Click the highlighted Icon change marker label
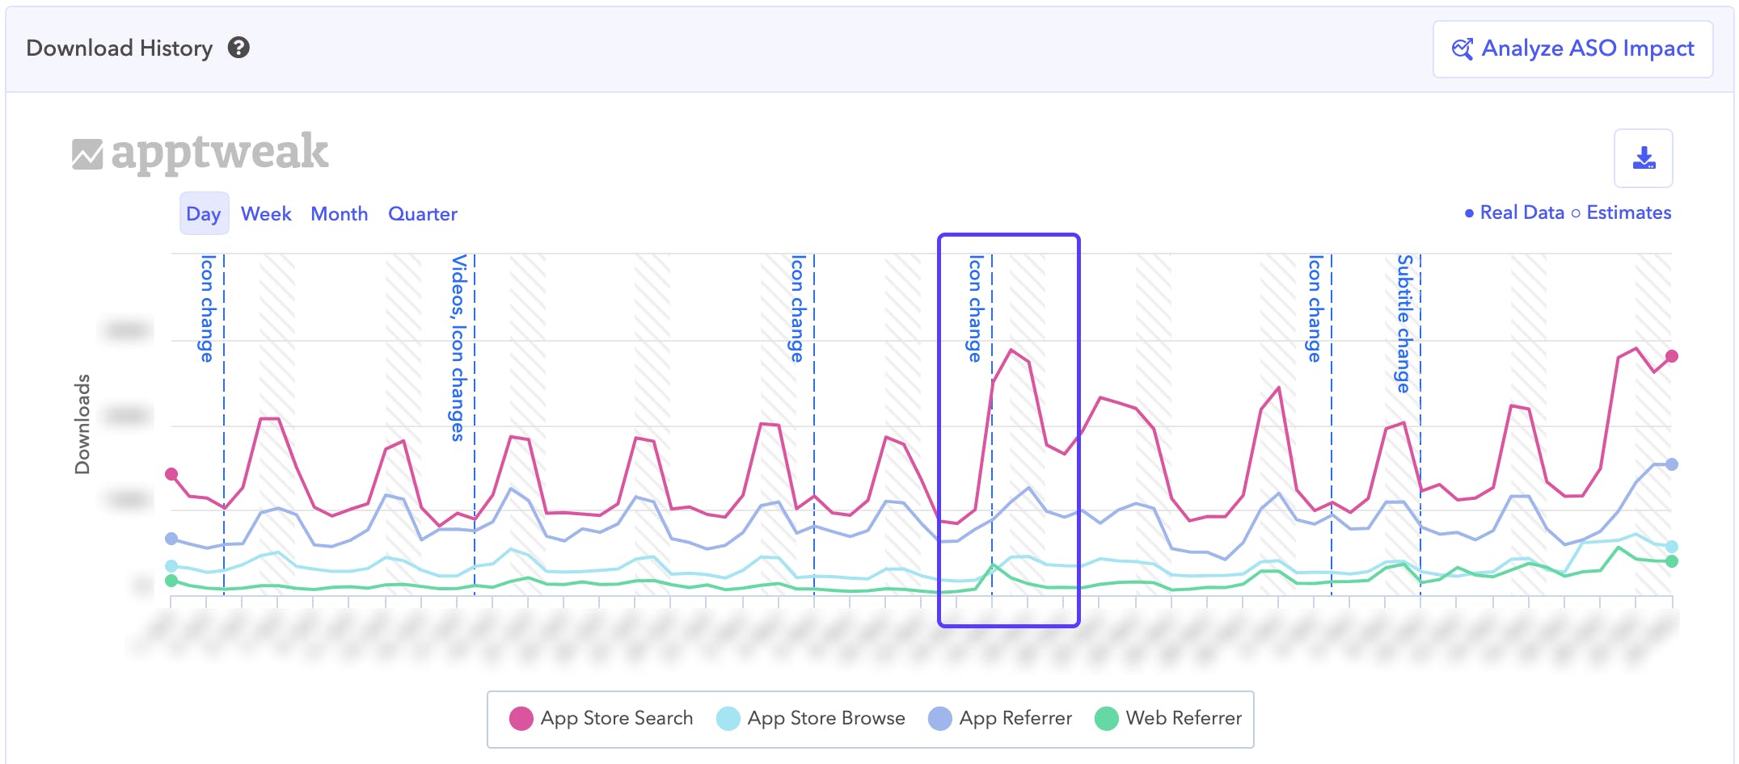Viewport: 1739px width, 764px height. 976,309
